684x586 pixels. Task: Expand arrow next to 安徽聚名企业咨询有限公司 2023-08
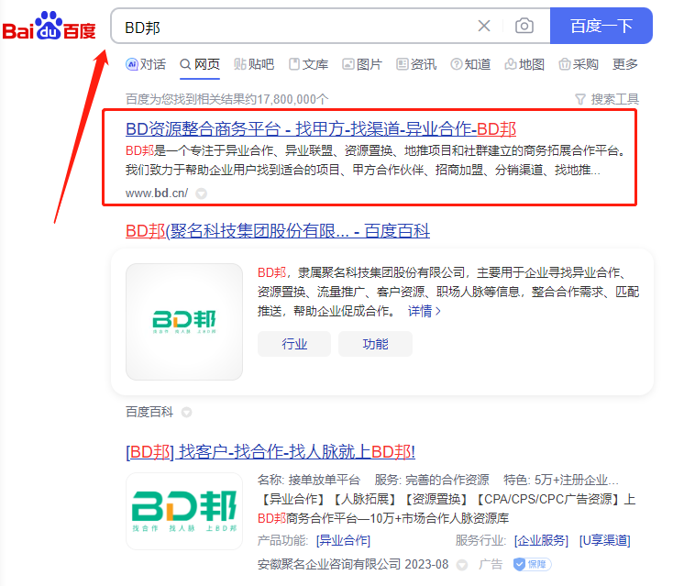462,565
